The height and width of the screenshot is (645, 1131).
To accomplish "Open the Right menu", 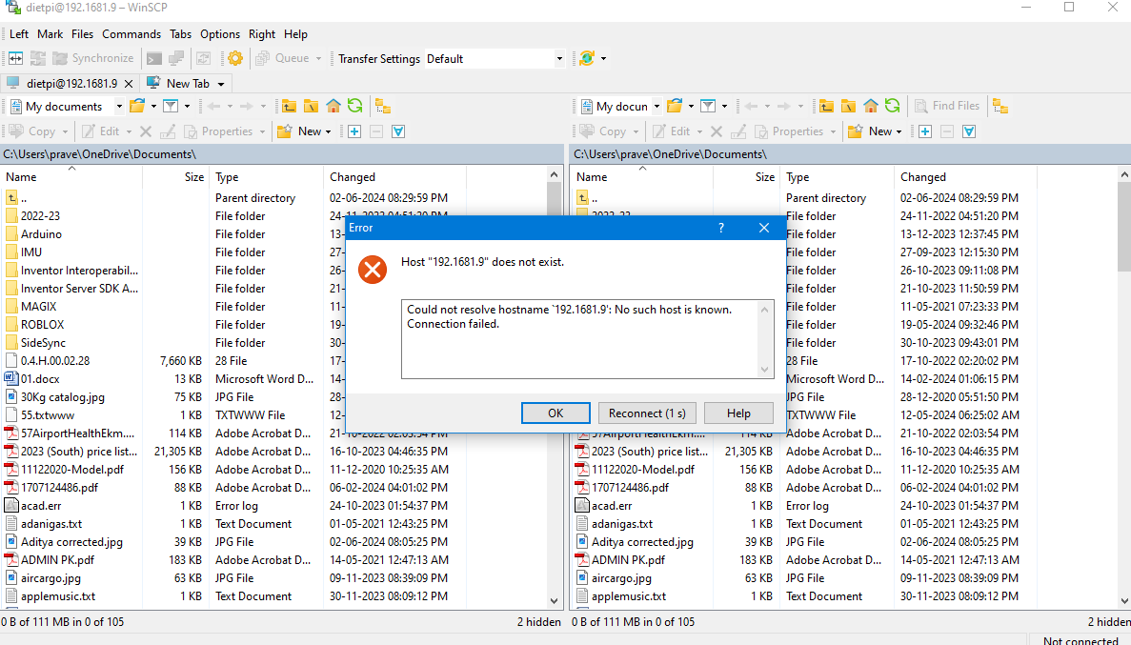I will coord(262,34).
